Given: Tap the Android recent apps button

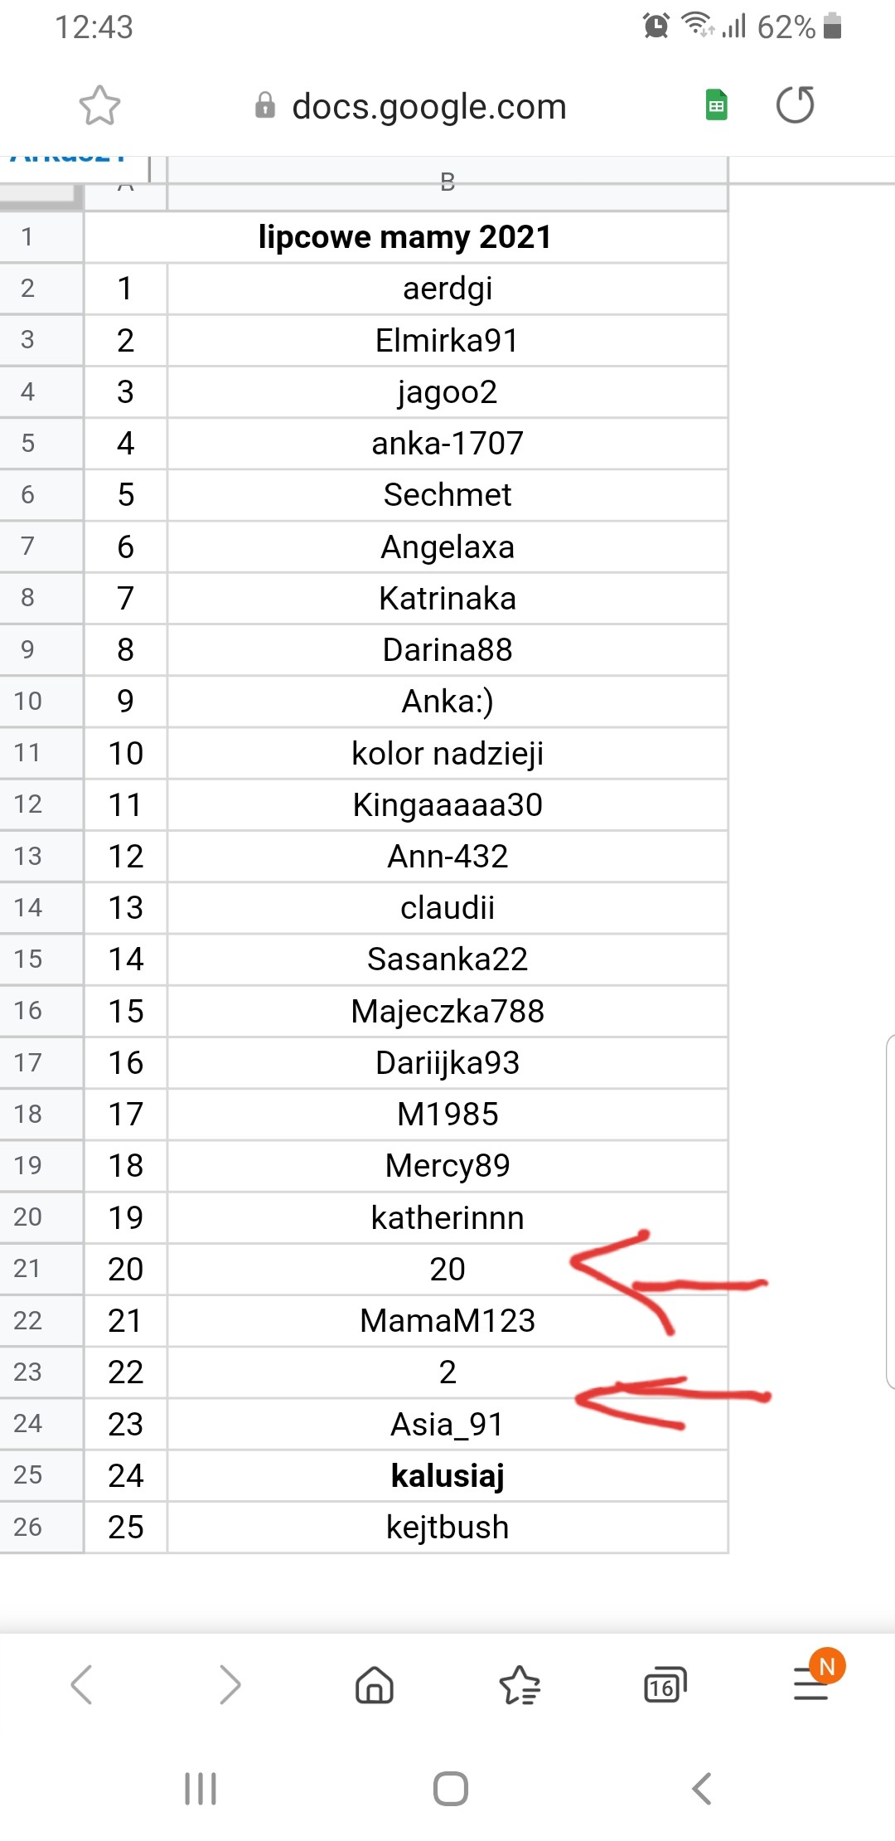Looking at the screenshot, I should (201, 1788).
